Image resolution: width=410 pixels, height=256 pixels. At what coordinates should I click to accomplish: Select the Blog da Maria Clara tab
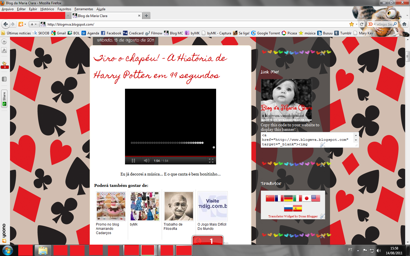tap(106, 16)
